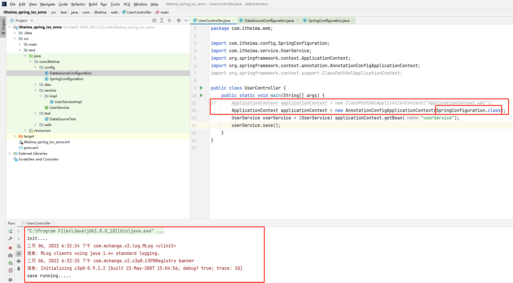Click the exit icon in Run panel
The width and height of the screenshot is (513, 283).
[10, 270]
